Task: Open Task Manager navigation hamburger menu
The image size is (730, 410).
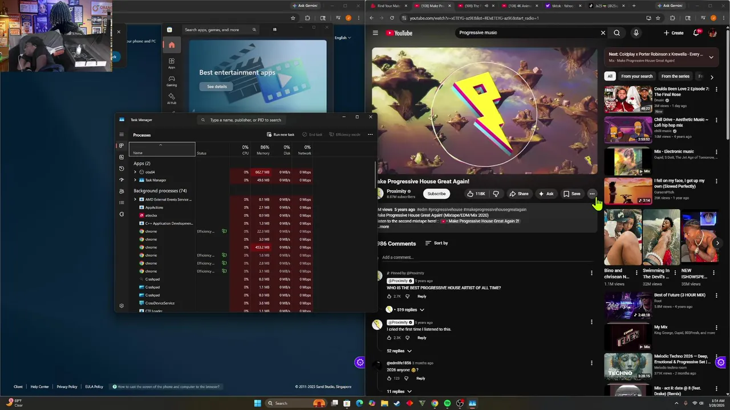Action: click(x=121, y=135)
